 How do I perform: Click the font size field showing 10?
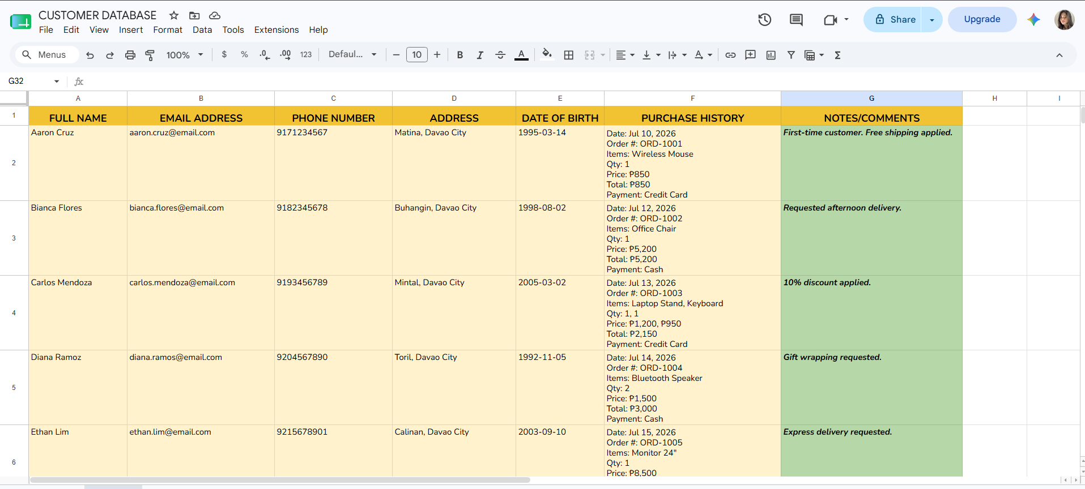(x=417, y=55)
